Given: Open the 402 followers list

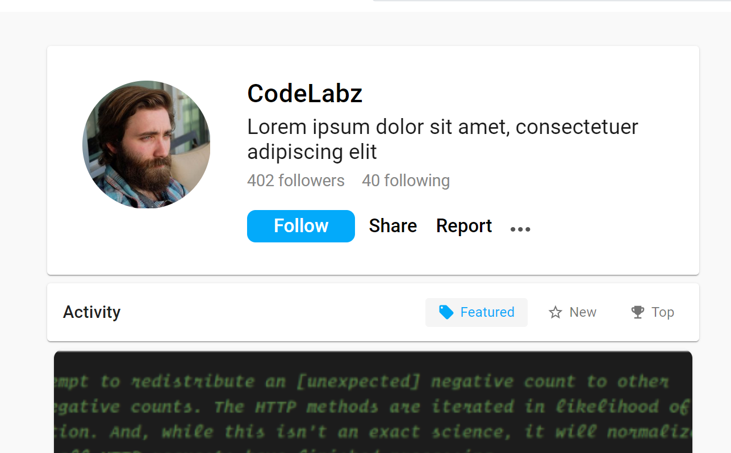Looking at the screenshot, I should pos(295,181).
